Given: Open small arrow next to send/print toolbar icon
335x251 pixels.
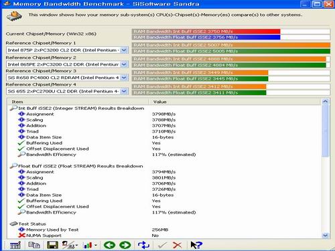Looking at the screenshot, I should 76,246.
